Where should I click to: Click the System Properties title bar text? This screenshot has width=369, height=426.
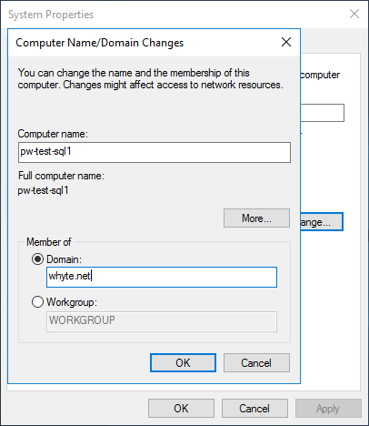pos(51,15)
